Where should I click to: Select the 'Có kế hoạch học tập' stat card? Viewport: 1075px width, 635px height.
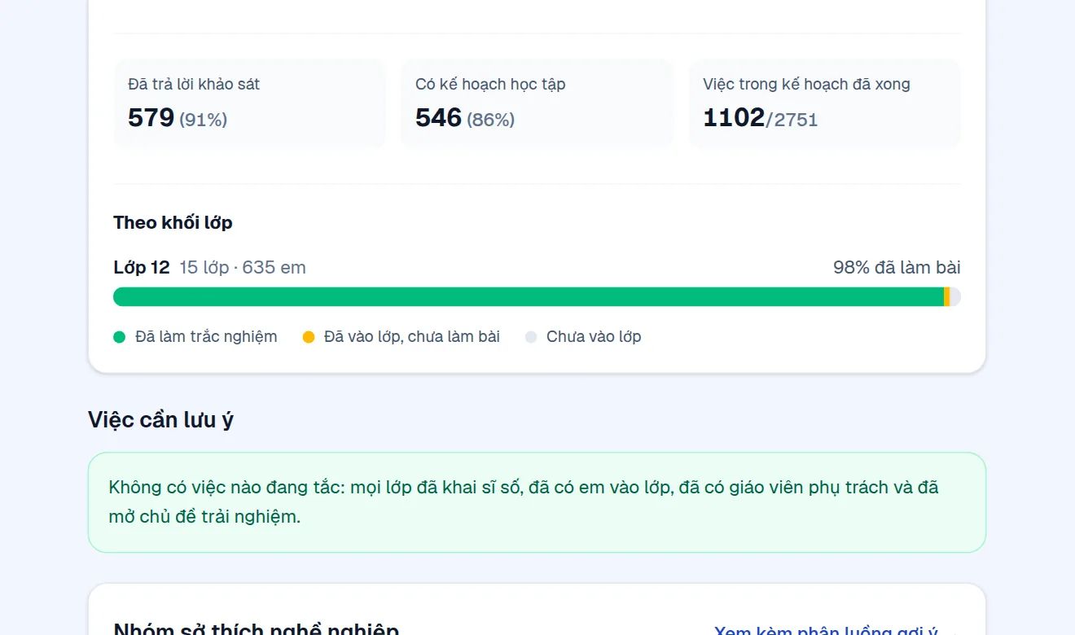pyautogui.click(x=537, y=103)
